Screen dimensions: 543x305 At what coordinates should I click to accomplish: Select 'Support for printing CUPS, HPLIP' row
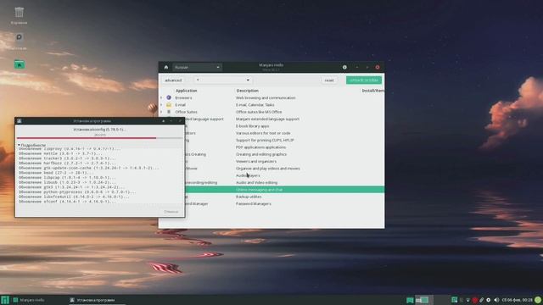pos(265,141)
